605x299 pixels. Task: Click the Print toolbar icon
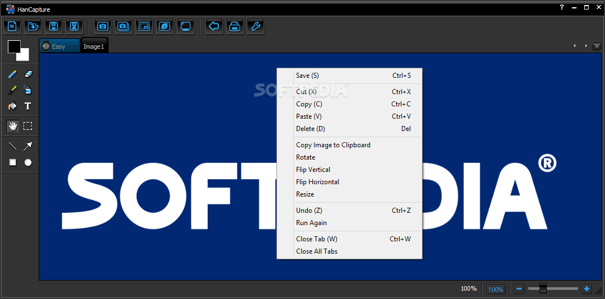pos(235,26)
